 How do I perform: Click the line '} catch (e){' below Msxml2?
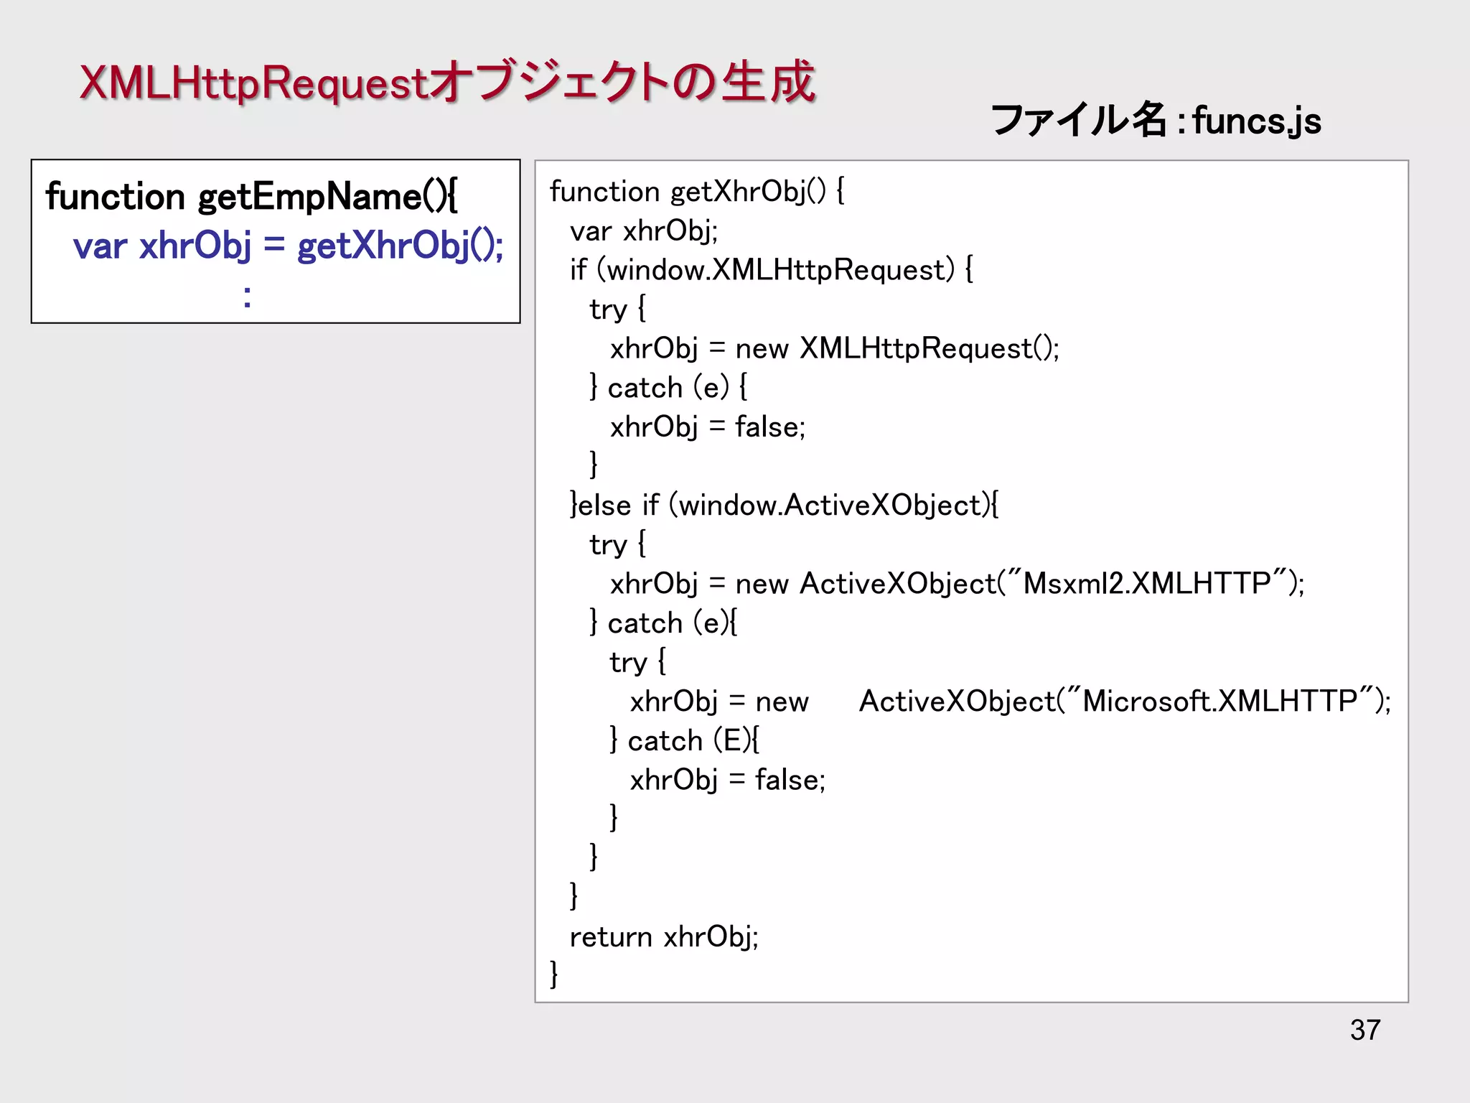(663, 623)
